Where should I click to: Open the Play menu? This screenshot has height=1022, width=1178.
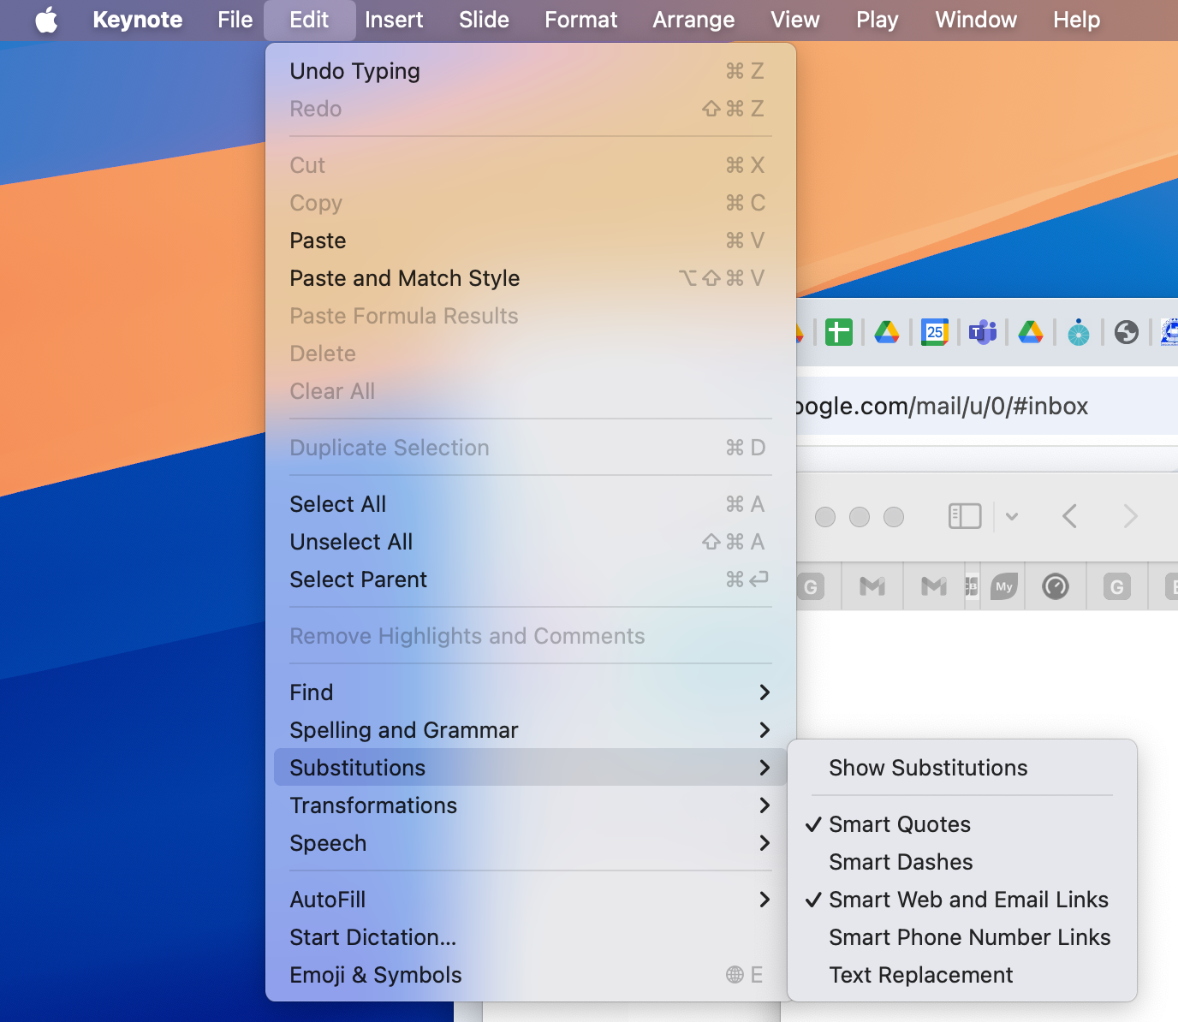[878, 20]
